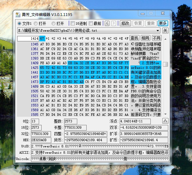Click the 更多 (more) button
Image resolution: width=192 pixels, height=175 pixels.
(x=163, y=23)
